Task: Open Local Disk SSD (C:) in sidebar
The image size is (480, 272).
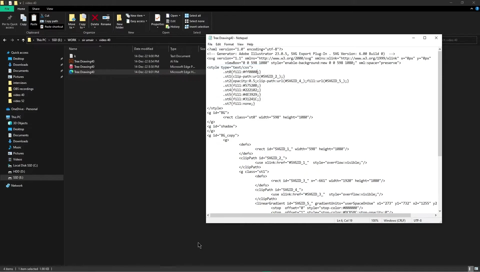Action: point(25,165)
